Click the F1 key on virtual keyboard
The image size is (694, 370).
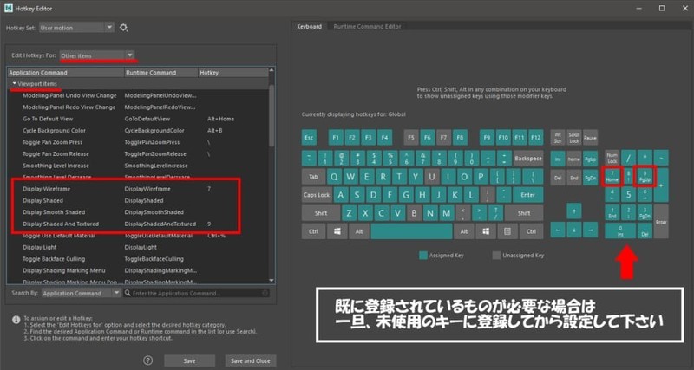[336, 138]
